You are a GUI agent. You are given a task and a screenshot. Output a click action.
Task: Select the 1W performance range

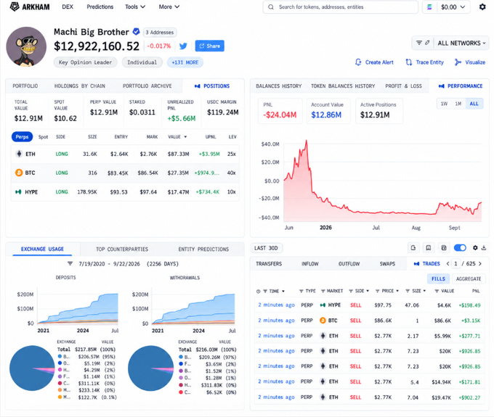click(x=444, y=104)
